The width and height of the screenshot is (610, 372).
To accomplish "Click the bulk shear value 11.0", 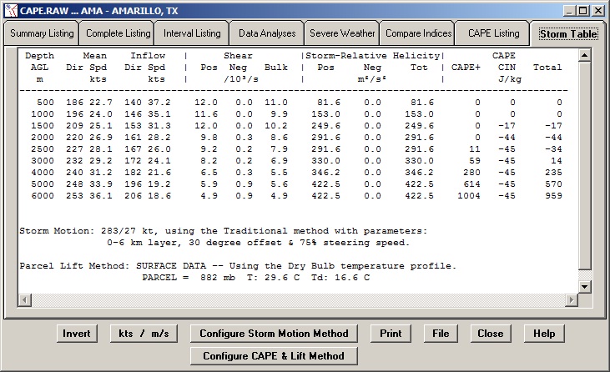I will (x=276, y=103).
